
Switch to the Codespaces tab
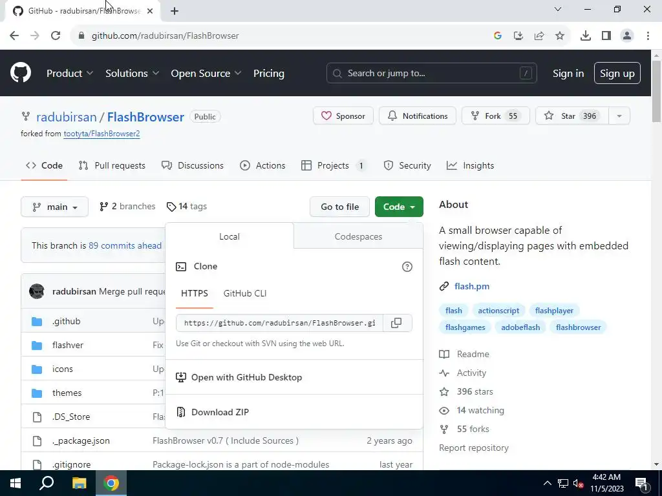coord(358,236)
